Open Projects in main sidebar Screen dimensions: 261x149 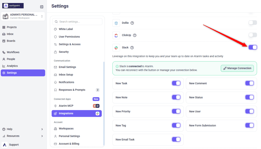23,27
